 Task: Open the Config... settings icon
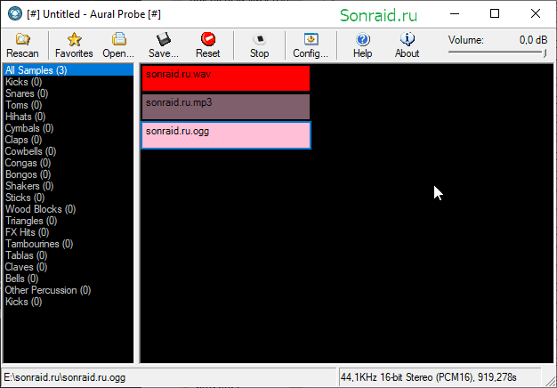(x=311, y=39)
